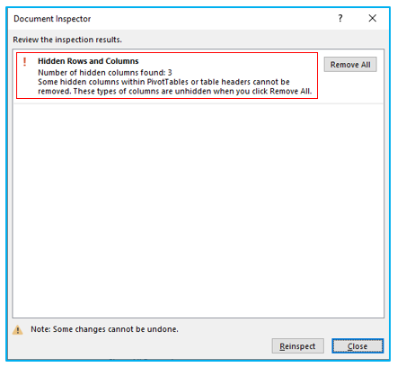The image size is (397, 367).
Task: Run Reinspect on the document
Action: click(298, 346)
